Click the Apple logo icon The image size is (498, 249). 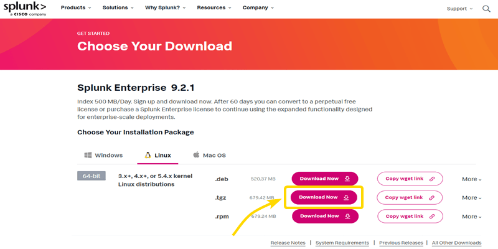pos(196,155)
